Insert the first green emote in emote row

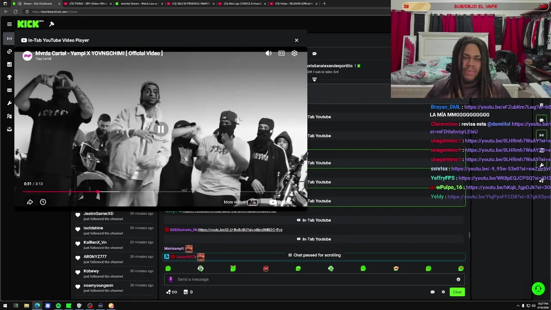[168, 269]
